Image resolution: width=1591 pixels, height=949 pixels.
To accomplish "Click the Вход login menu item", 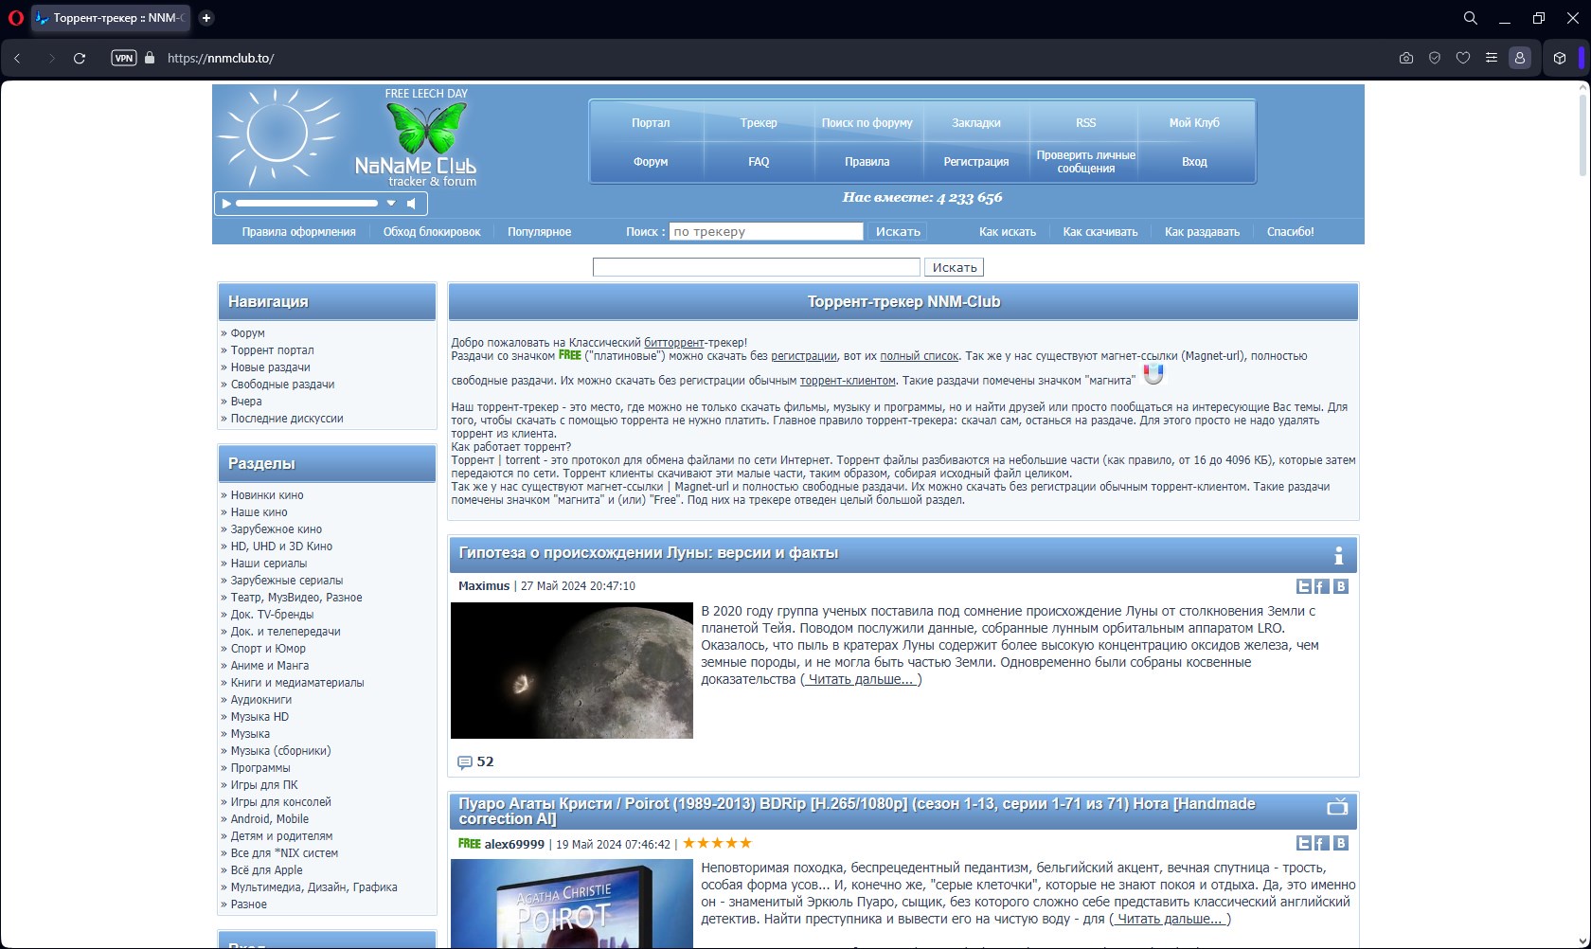I will pos(1194,162).
